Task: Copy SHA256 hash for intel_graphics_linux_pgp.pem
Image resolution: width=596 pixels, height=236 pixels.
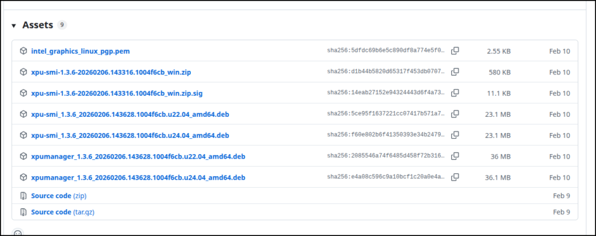Action: click(x=455, y=51)
